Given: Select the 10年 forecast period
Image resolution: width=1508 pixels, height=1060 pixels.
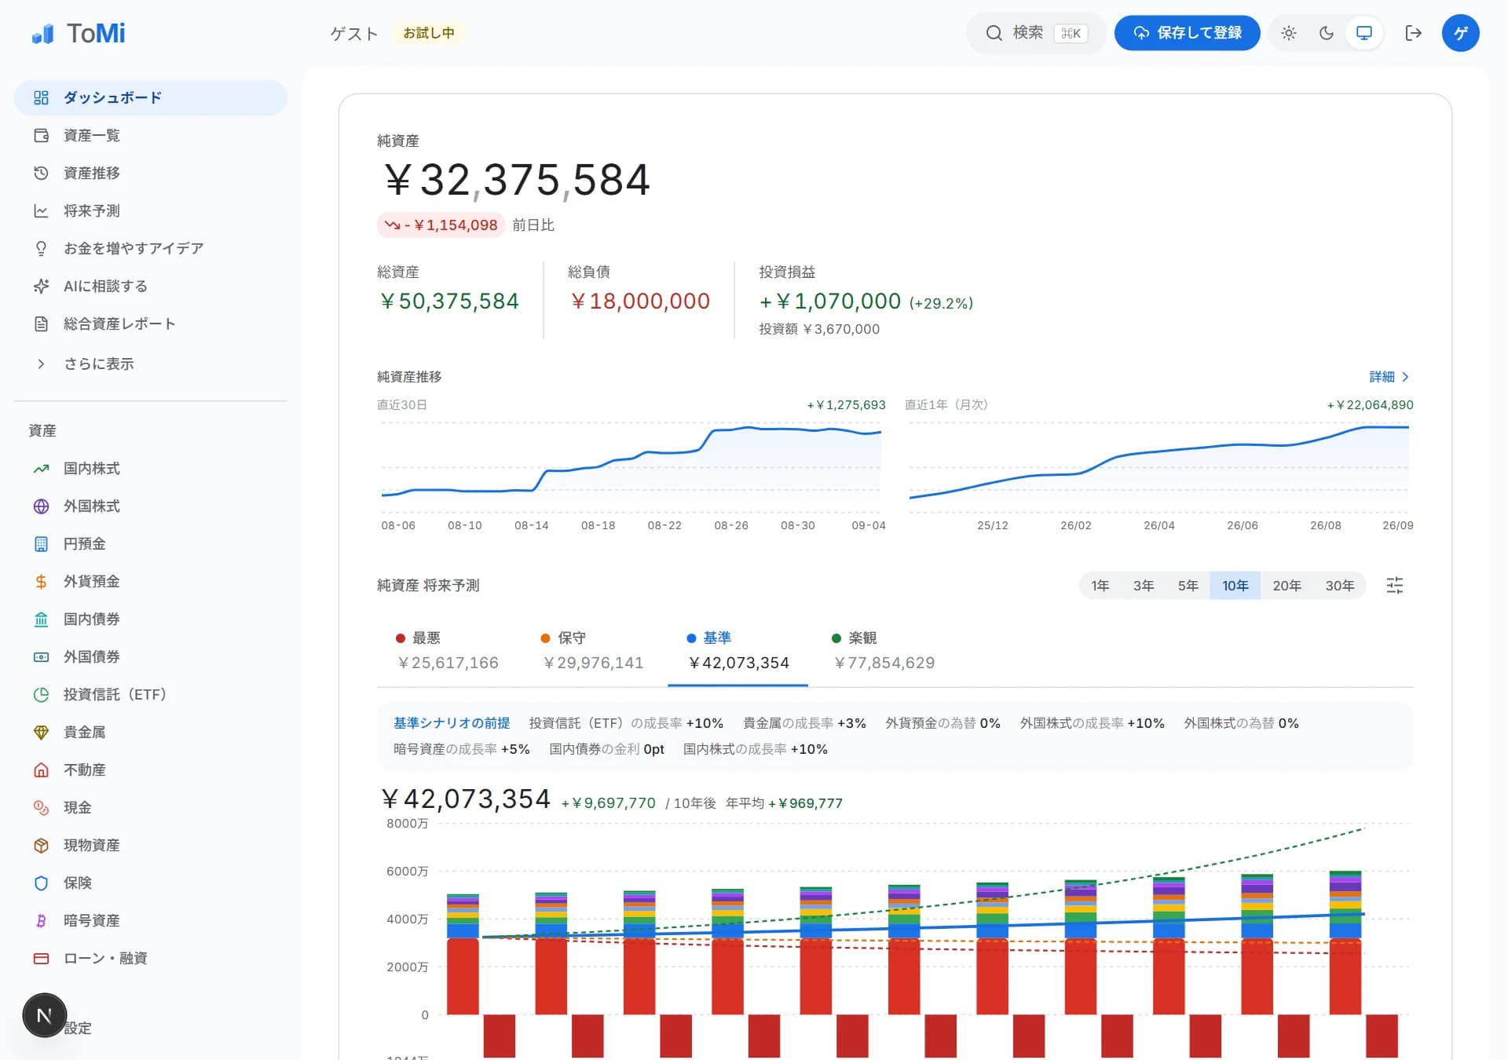Looking at the screenshot, I should tap(1235, 586).
